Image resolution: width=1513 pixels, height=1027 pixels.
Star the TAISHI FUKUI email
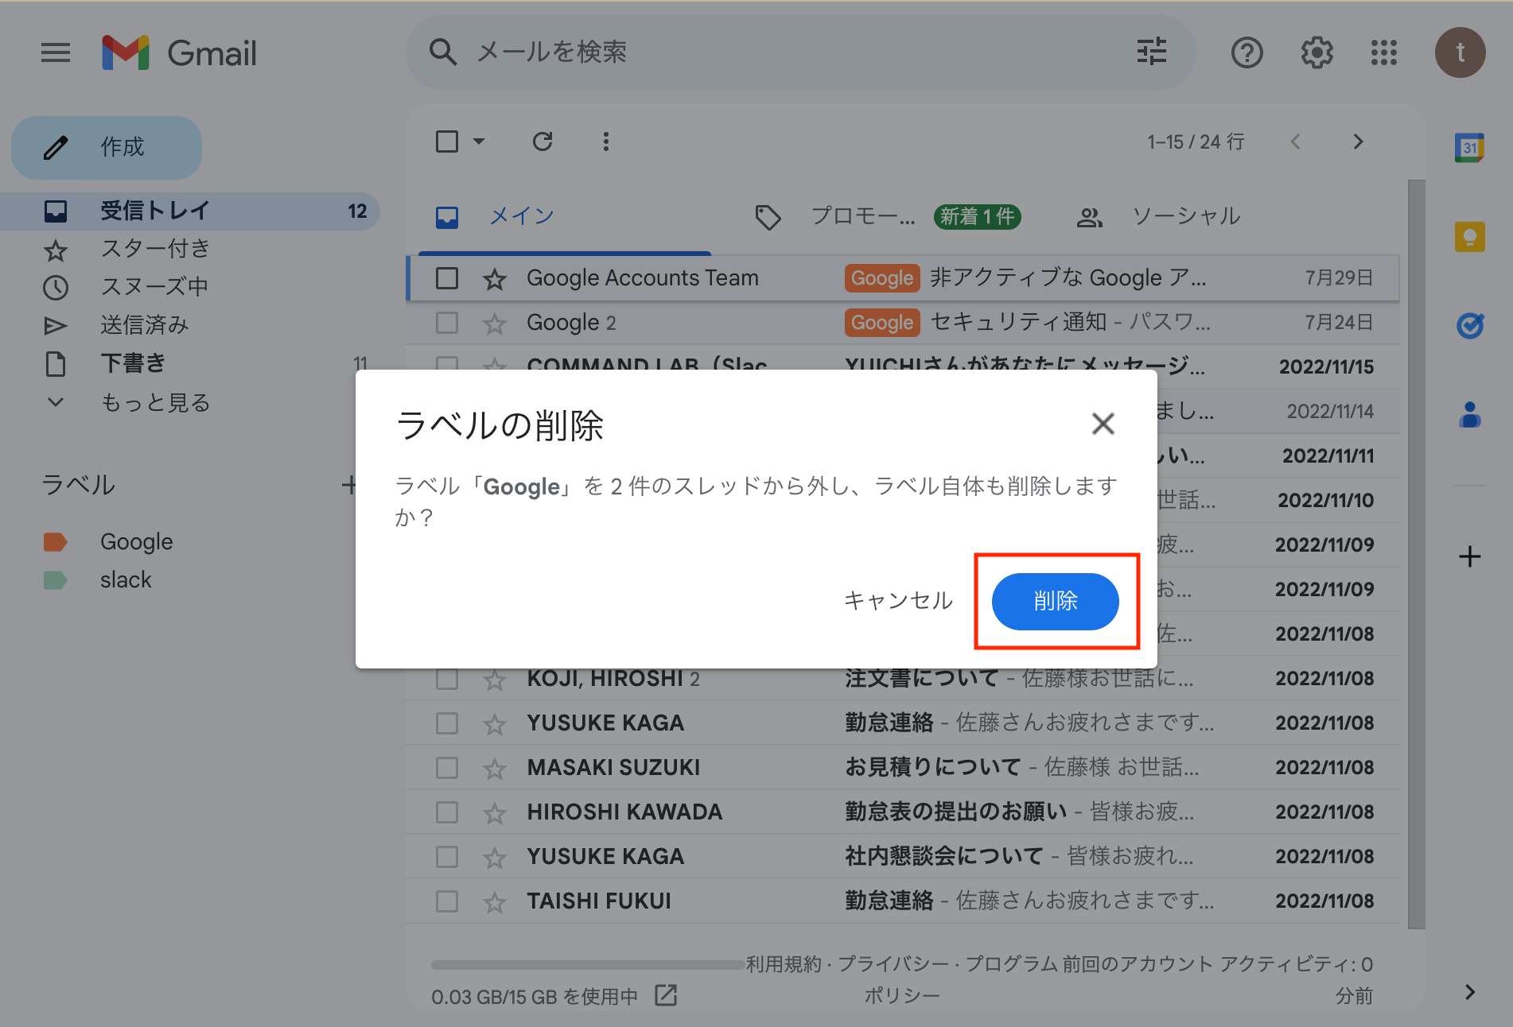pos(495,902)
